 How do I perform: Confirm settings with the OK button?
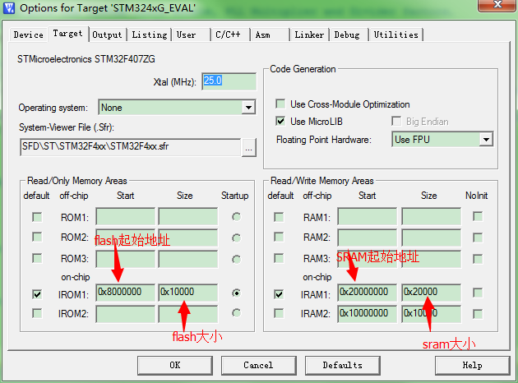175,365
